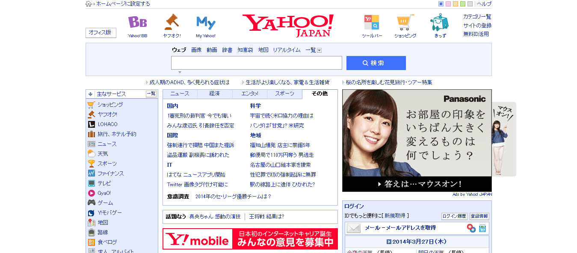Click the calendar icon next to mail row

482,228
